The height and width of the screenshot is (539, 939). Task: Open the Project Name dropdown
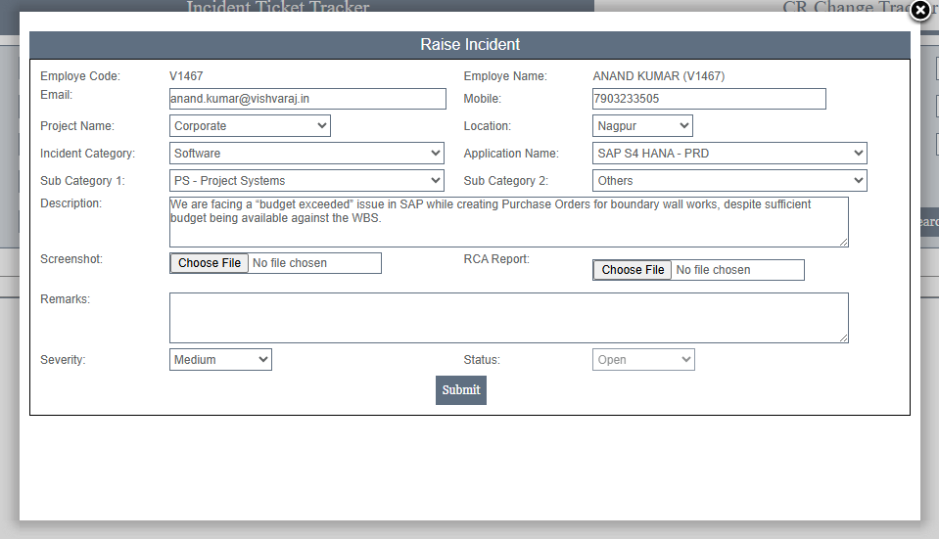coord(250,126)
